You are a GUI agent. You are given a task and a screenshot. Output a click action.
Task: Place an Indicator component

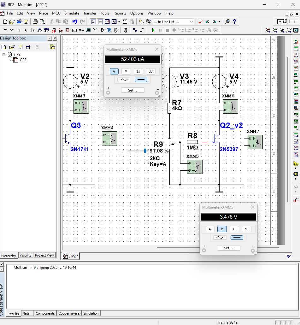[67, 30]
